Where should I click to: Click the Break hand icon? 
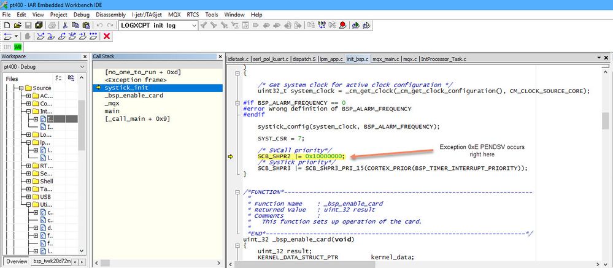click(28, 36)
